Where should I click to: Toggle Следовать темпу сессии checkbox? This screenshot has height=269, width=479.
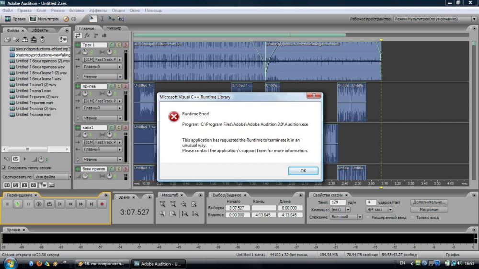point(4,168)
